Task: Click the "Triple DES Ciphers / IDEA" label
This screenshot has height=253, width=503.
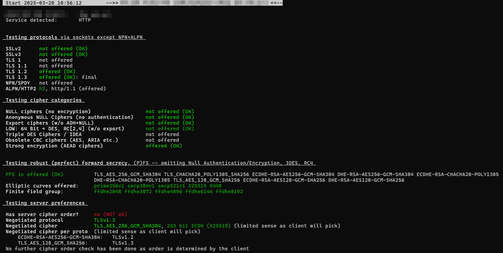Action: [43, 135]
